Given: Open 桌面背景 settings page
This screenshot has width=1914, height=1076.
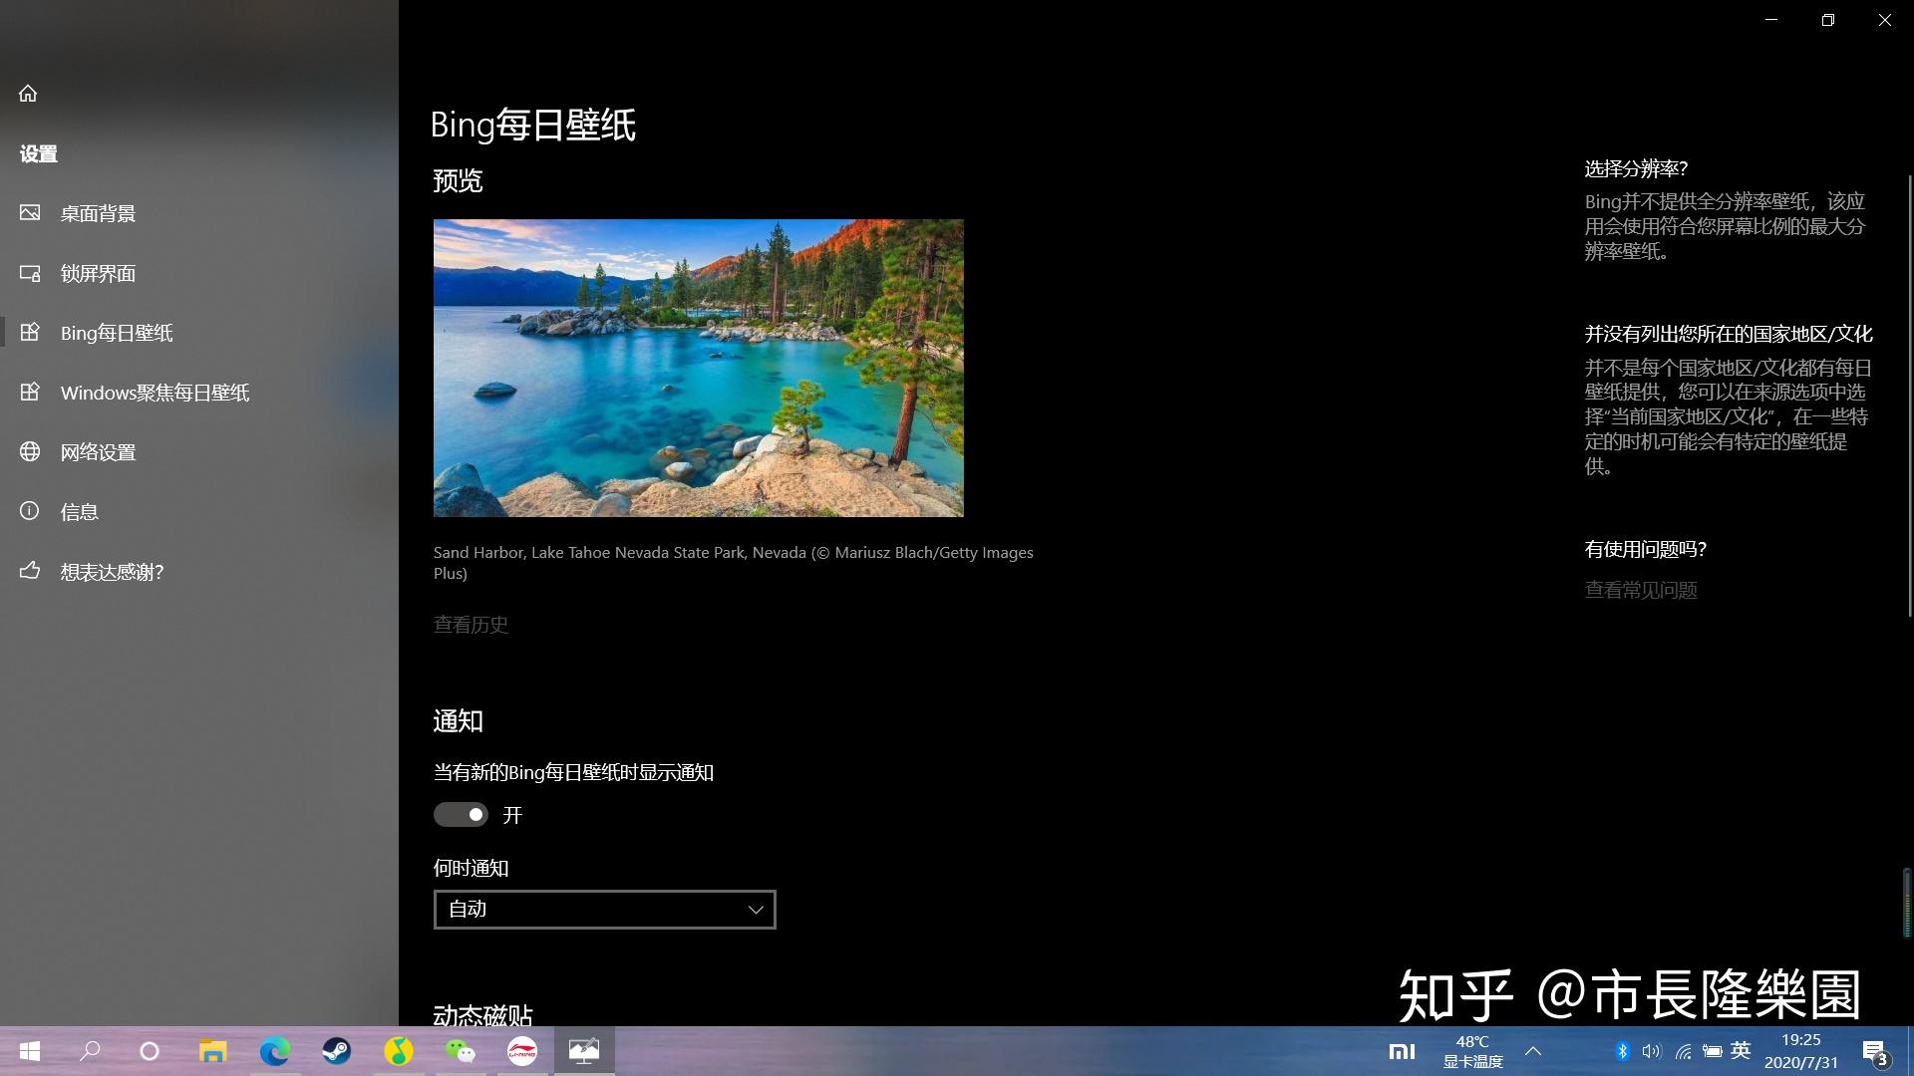Looking at the screenshot, I should pyautogui.click(x=199, y=213).
